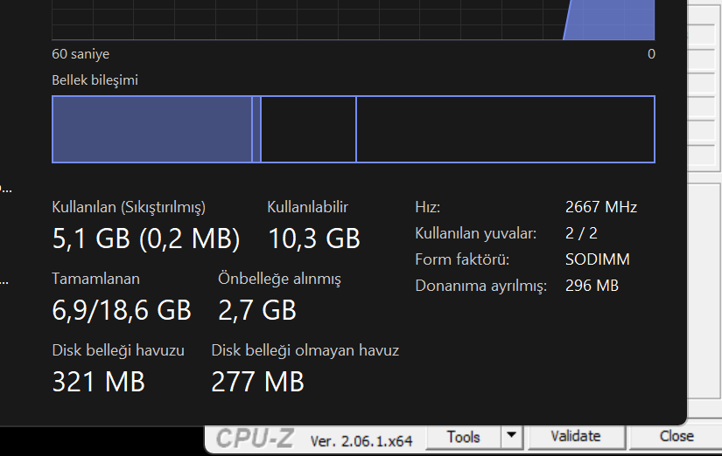The image size is (722, 456).
Task: Click the 277 MB non-paged pool value
Action: (257, 381)
